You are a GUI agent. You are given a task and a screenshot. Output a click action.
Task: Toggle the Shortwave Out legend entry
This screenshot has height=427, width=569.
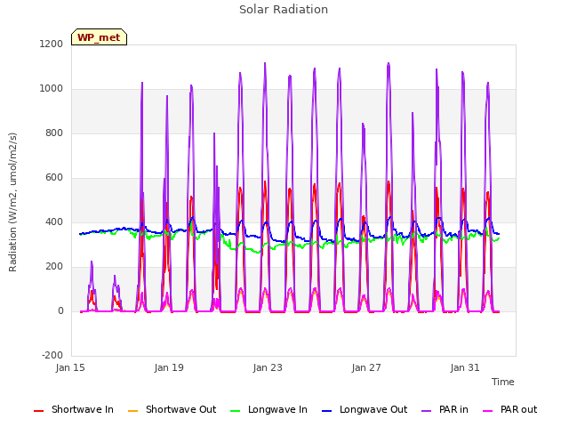tap(172, 409)
